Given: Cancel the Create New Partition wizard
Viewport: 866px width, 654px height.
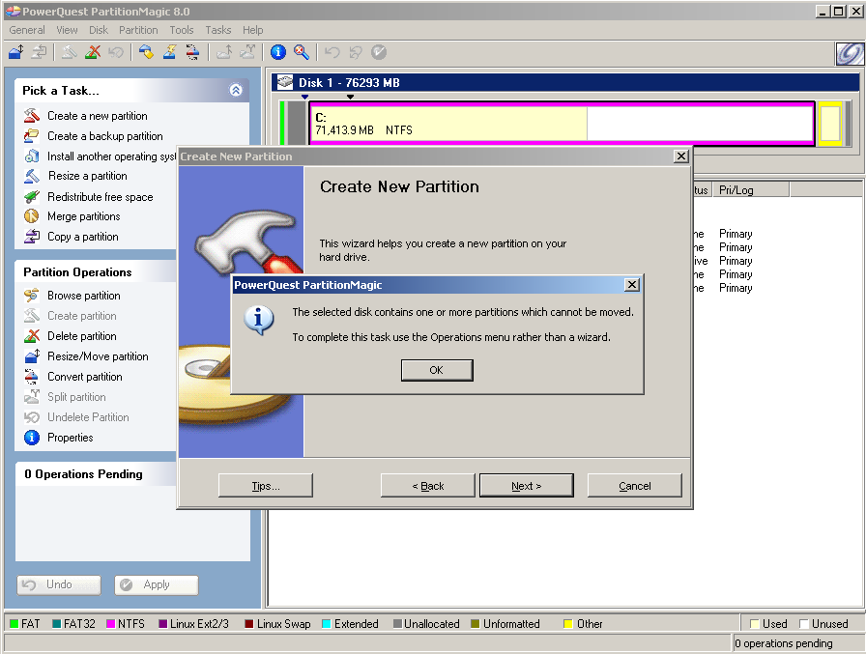Looking at the screenshot, I should pyautogui.click(x=635, y=486).
